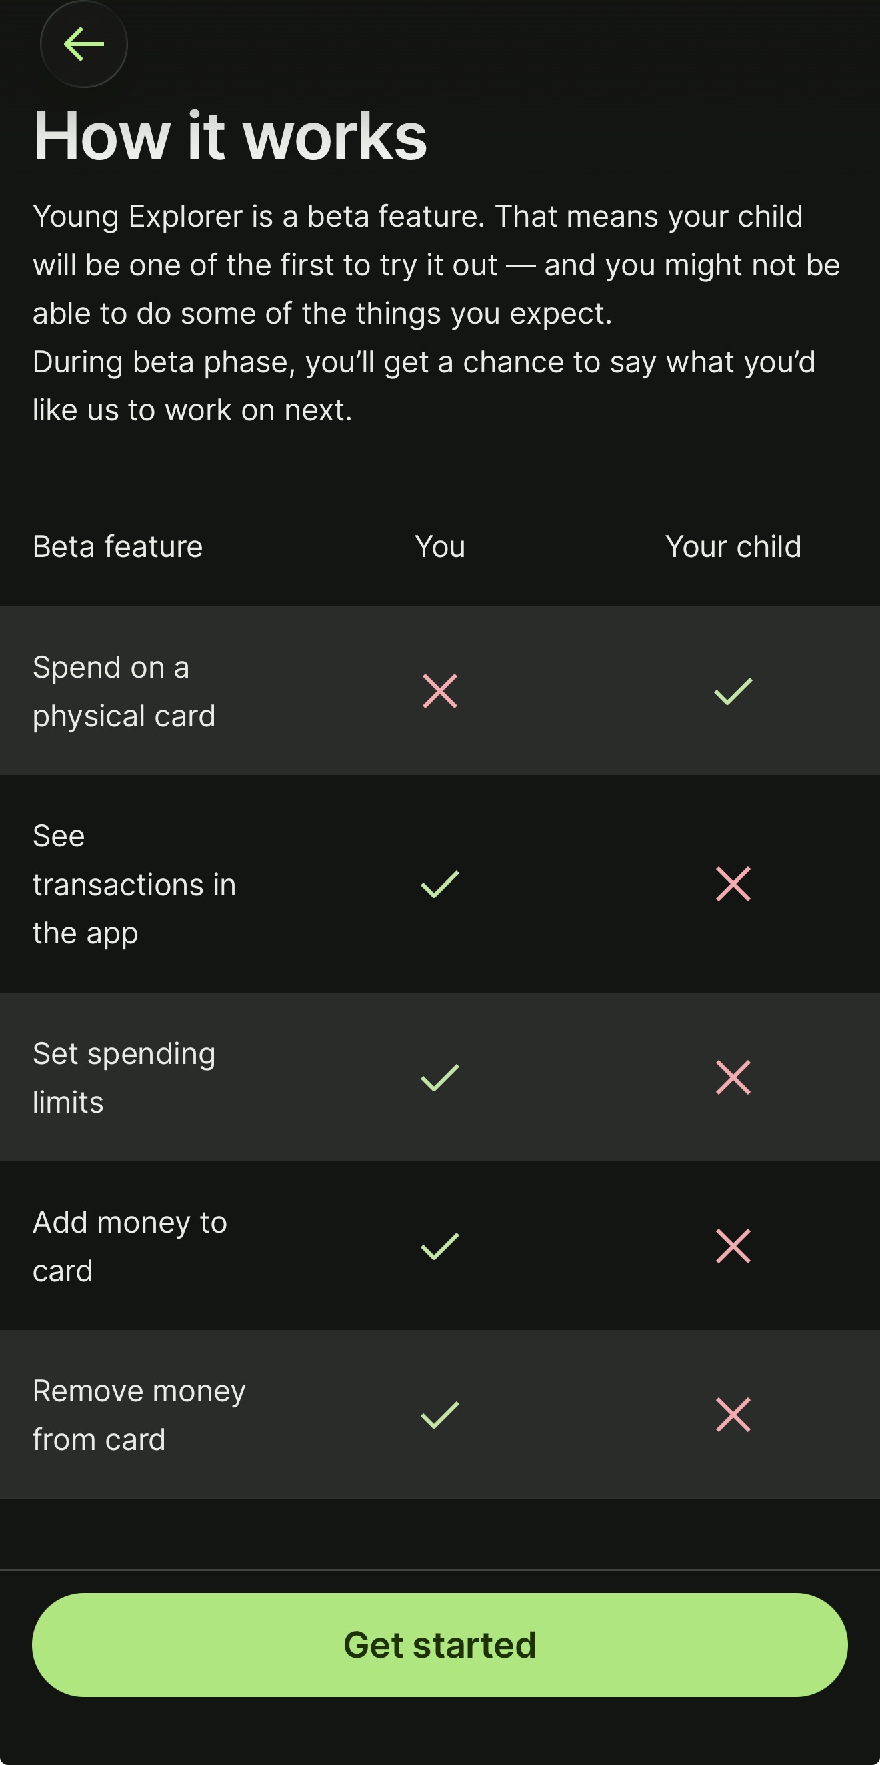Select the 'Your child' column header

tap(733, 547)
